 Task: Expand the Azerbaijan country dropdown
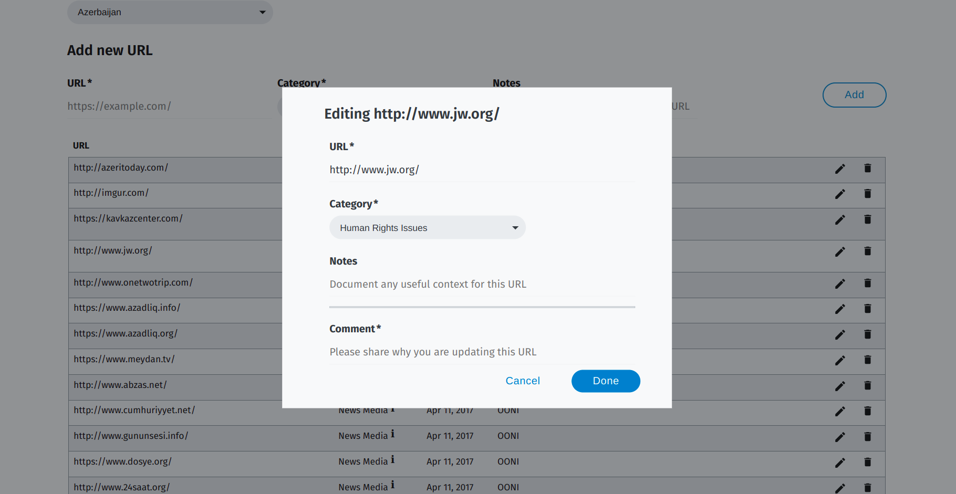170,12
